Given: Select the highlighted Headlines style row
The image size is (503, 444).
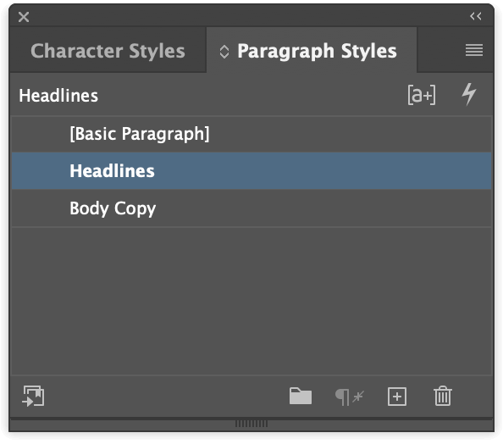Looking at the screenshot, I should (251, 171).
